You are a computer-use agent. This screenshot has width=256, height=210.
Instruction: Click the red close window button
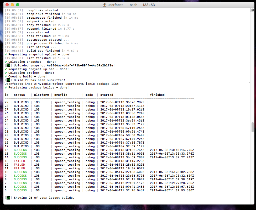(x=7, y=5)
